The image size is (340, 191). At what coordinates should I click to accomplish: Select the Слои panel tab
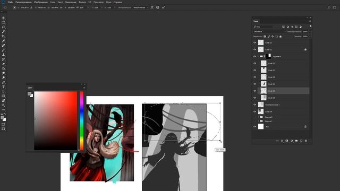pyautogui.click(x=256, y=21)
